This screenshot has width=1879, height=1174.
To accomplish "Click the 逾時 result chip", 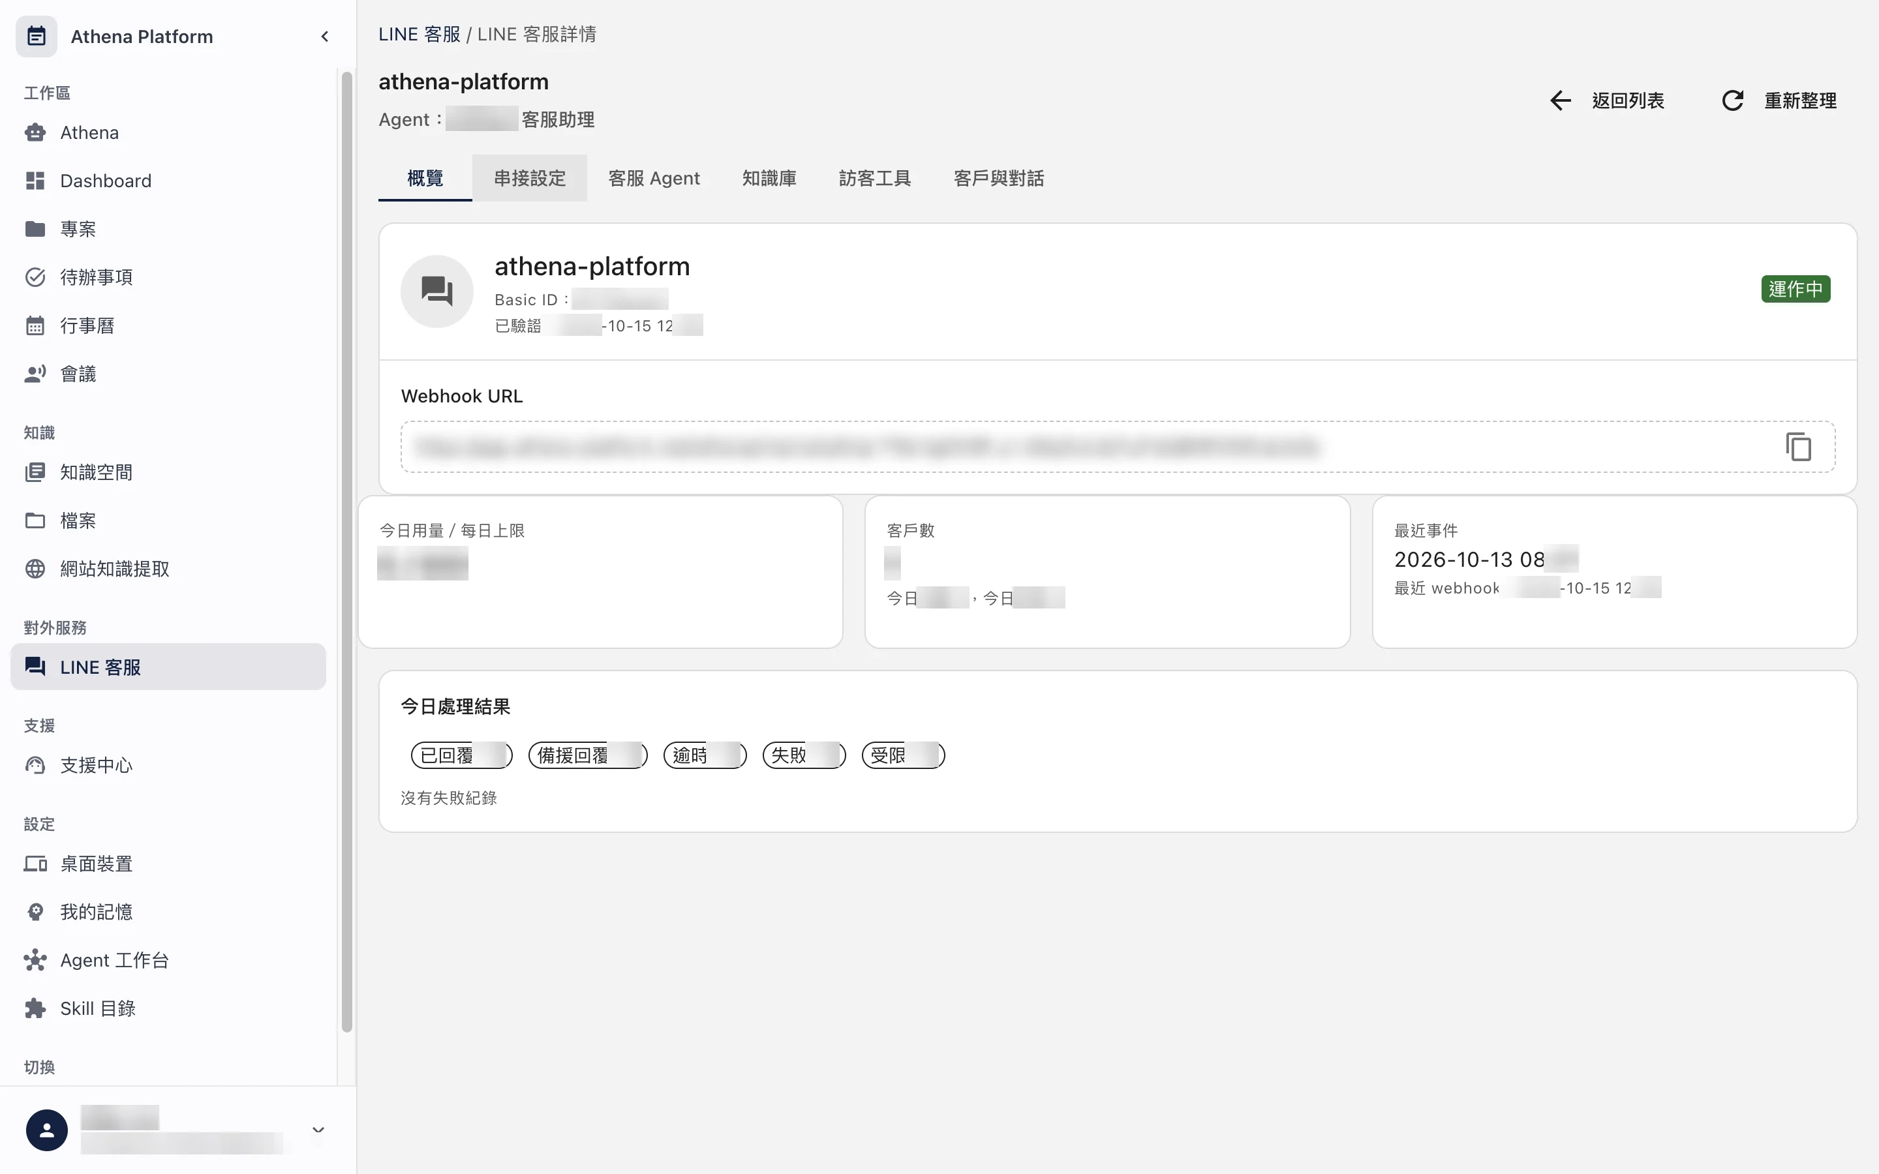I will click(x=705, y=755).
